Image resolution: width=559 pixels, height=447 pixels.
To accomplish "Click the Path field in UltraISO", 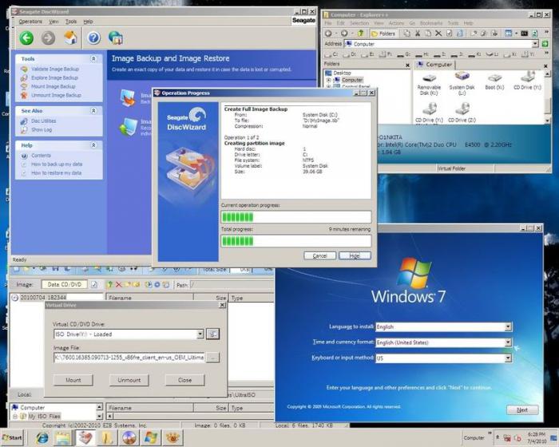I will tap(232, 285).
